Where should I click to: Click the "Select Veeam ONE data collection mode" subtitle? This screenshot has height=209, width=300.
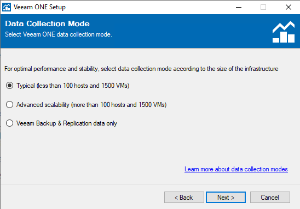coord(59,34)
